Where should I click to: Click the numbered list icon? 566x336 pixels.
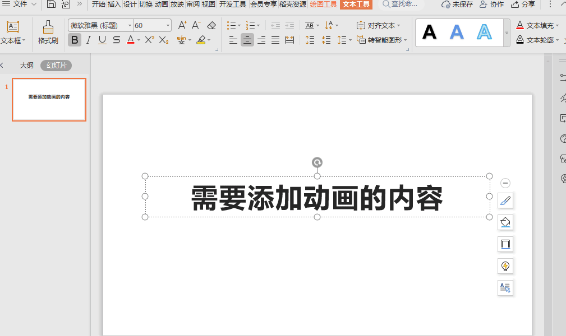(x=250, y=25)
